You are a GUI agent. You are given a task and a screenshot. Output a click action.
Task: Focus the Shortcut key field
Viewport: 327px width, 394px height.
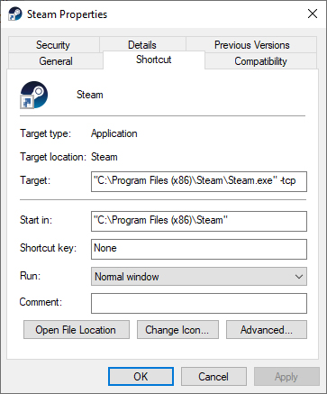point(199,249)
